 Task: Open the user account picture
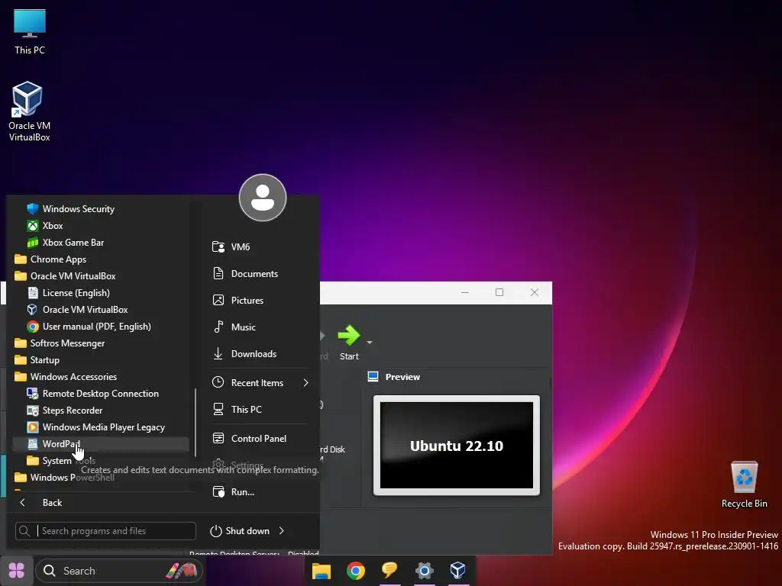pyautogui.click(x=263, y=198)
